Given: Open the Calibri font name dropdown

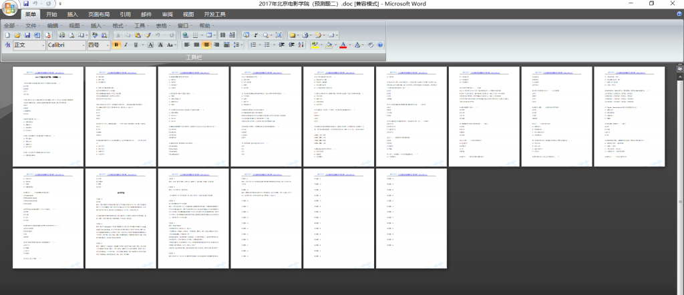Looking at the screenshot, I should (x=82, y=45).
